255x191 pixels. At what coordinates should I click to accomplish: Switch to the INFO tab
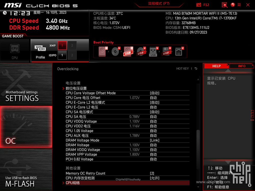coord(241,66)
